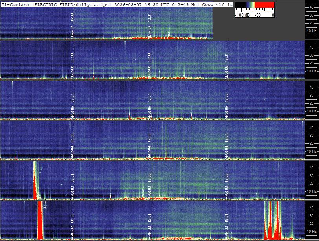Click the wide red burst in MAR 02 strip

pyautogui.click(x=40, y=220)
